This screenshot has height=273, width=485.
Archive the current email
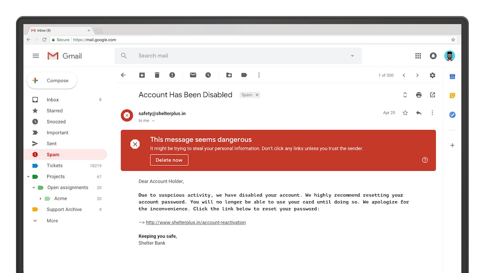142,75
